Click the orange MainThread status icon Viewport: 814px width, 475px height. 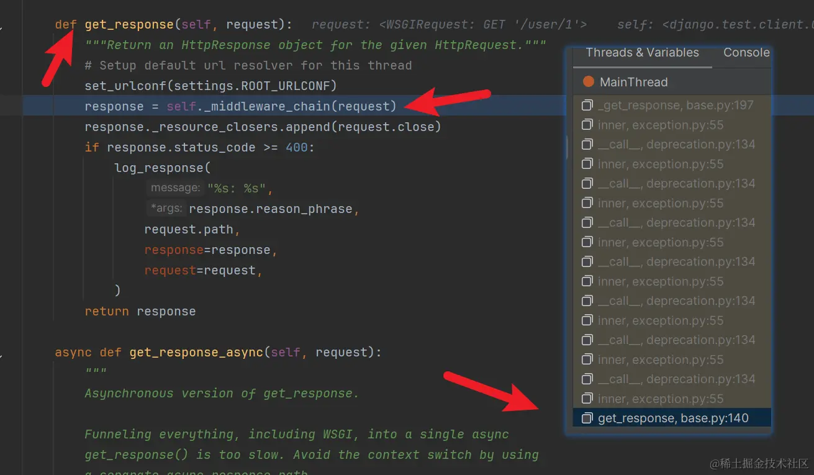589,82
